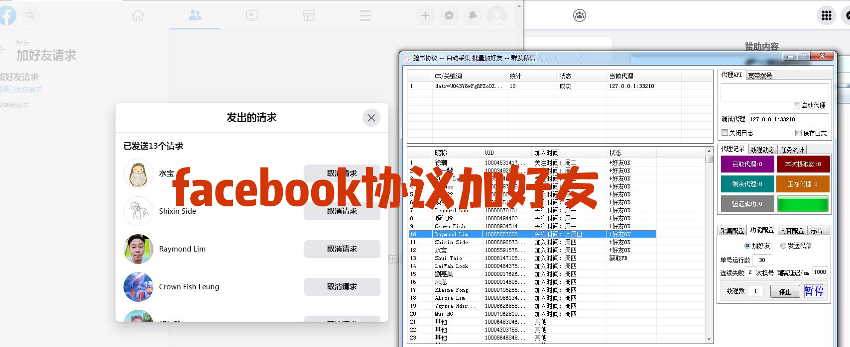Open the hamburger menu icon

[x=365, y=15]
